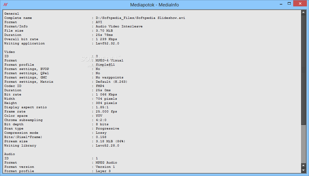Click the small up arrow near scrollbar bottom

point(303,166)
